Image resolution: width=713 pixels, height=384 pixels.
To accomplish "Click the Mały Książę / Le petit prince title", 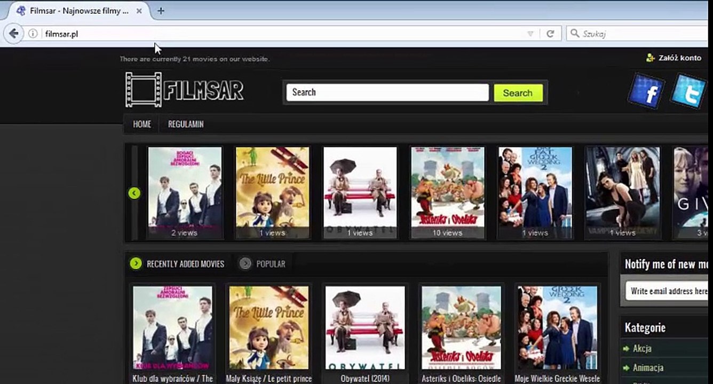I will pos(269,379).
